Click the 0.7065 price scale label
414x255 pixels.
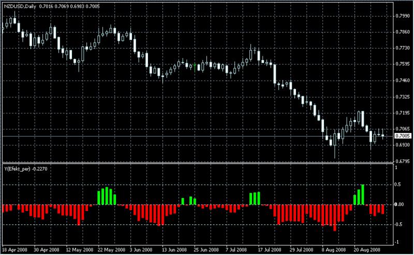pyautogui.click(x=403, y=129)
